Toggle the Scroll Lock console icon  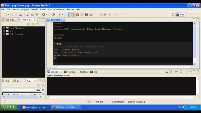pyautogui.click(x=171, y=72)
